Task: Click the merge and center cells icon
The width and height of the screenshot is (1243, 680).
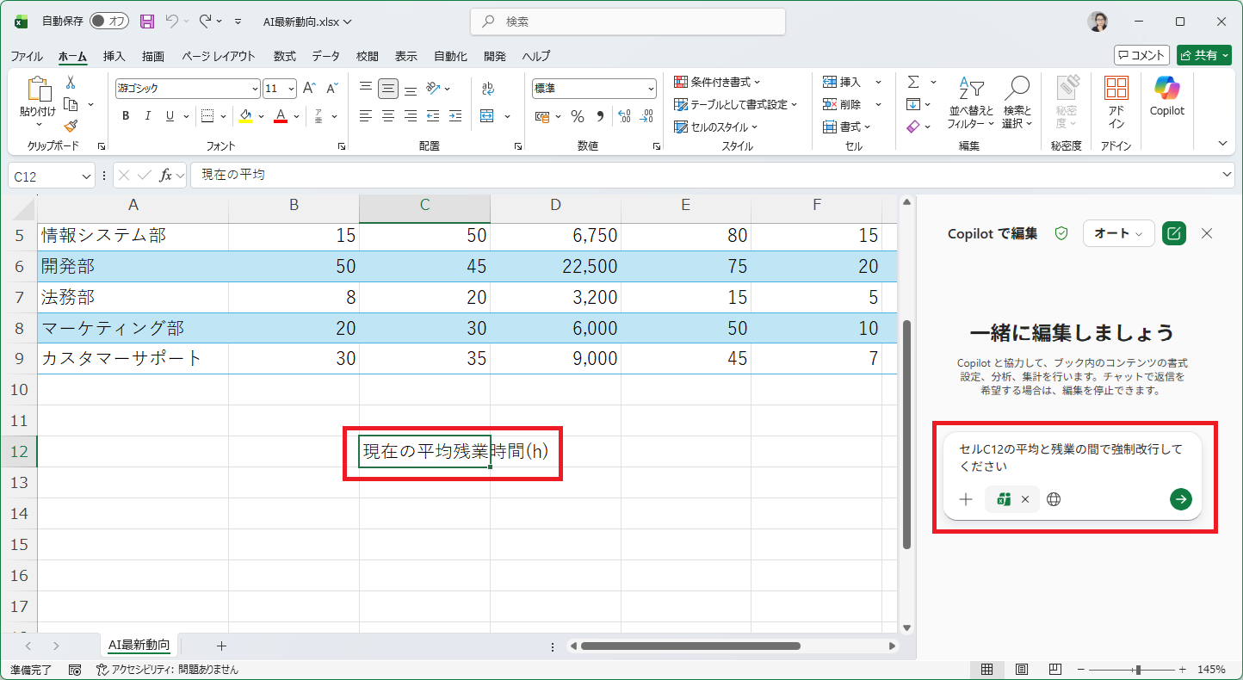Action: pos(487,116)
